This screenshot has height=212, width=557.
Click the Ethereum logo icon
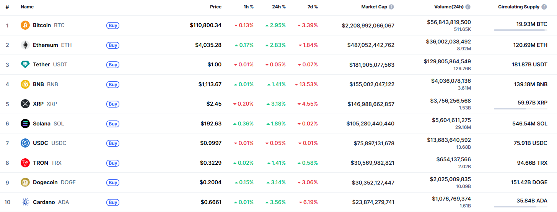pos(25,45)
